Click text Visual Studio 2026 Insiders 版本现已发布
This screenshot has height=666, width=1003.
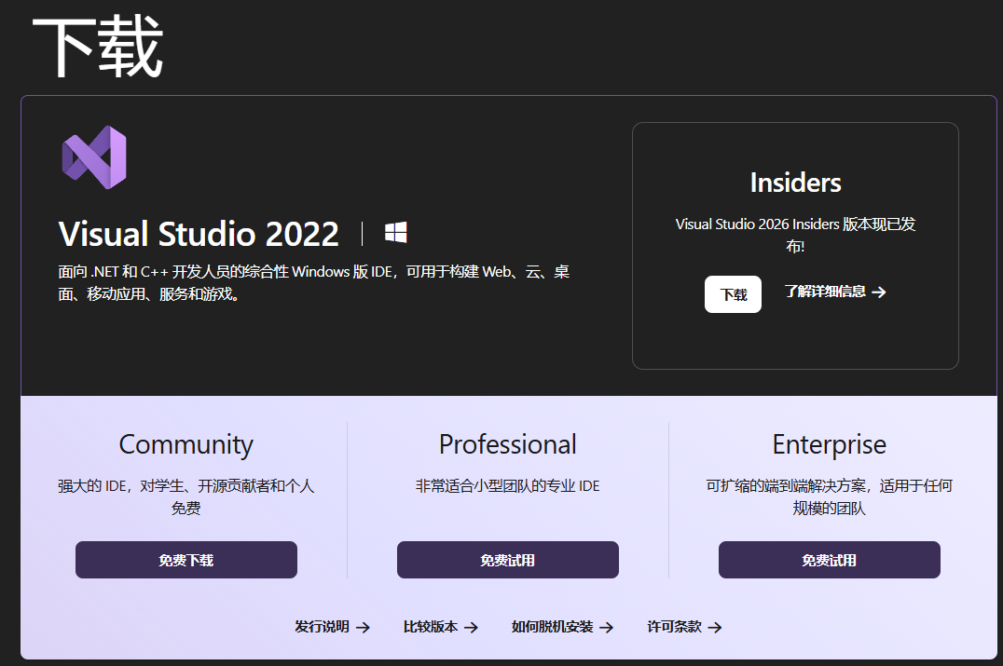point(796,235)
